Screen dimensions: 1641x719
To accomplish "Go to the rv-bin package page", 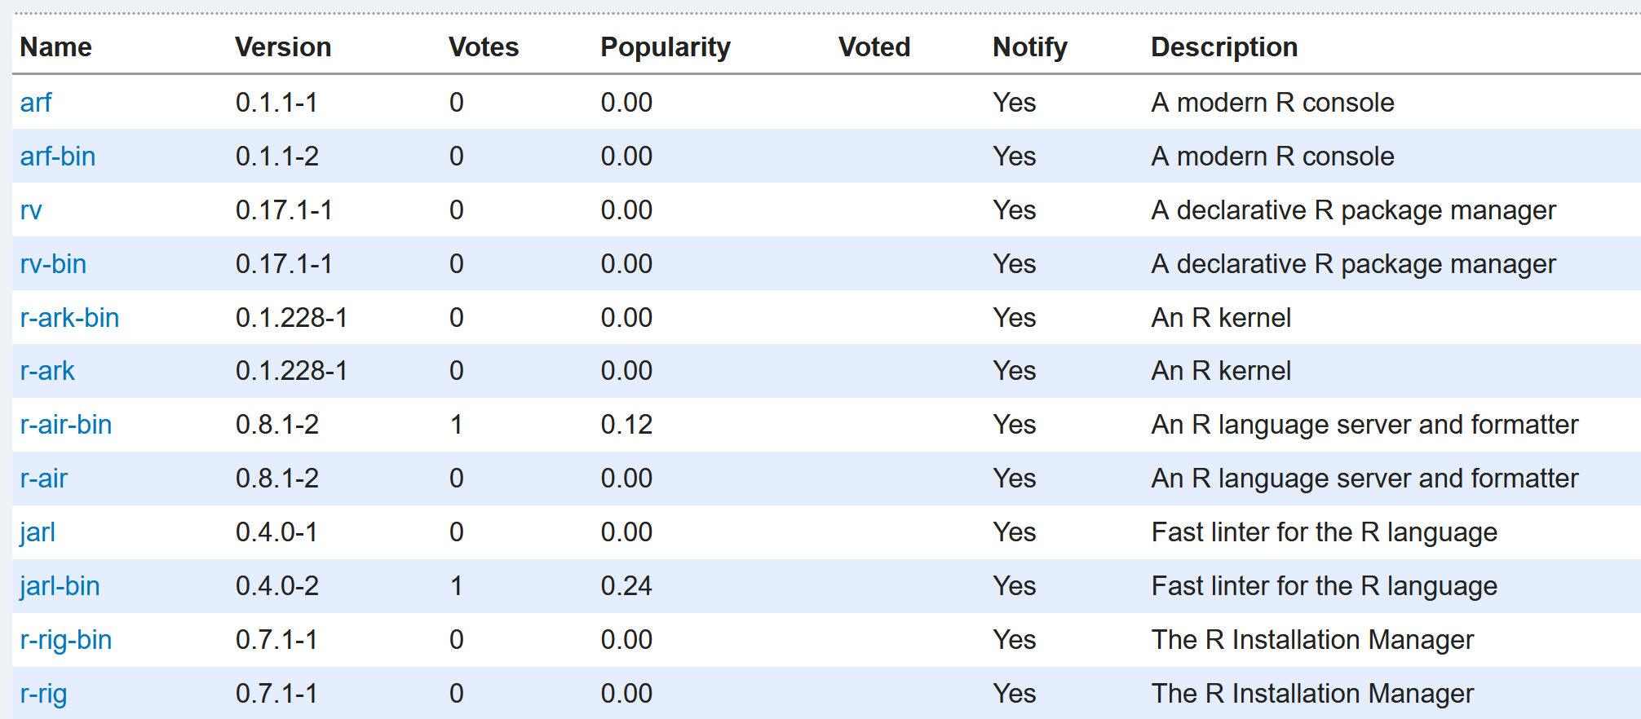I will click(53, 264).
